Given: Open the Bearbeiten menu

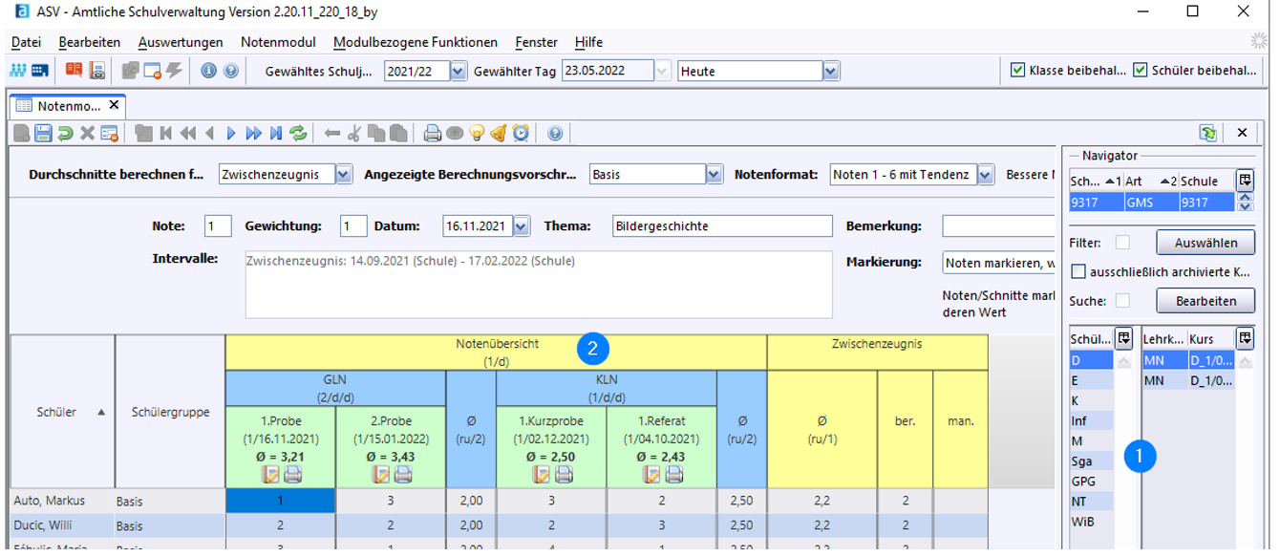Looking at the screenshot, I should pyautogui.click(x=89, y=42).
